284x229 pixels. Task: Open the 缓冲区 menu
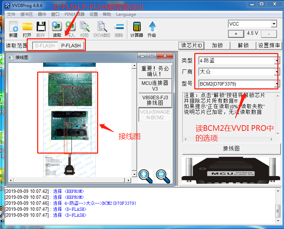pos(27,14)
